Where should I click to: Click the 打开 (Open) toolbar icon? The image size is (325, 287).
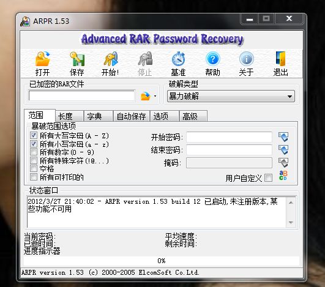tap(42, 59)
